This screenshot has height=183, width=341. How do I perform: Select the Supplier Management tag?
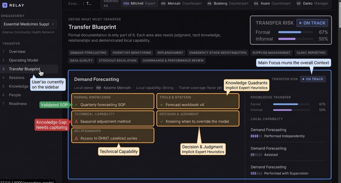pyautogui.click(x=272, y=53)
